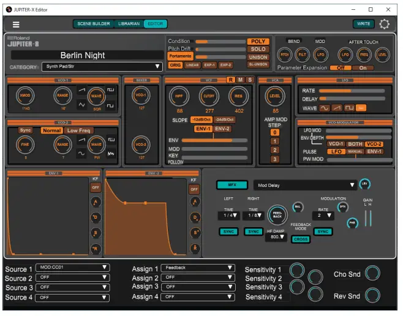Click the VCA LEVEL knob

point(275,96)
